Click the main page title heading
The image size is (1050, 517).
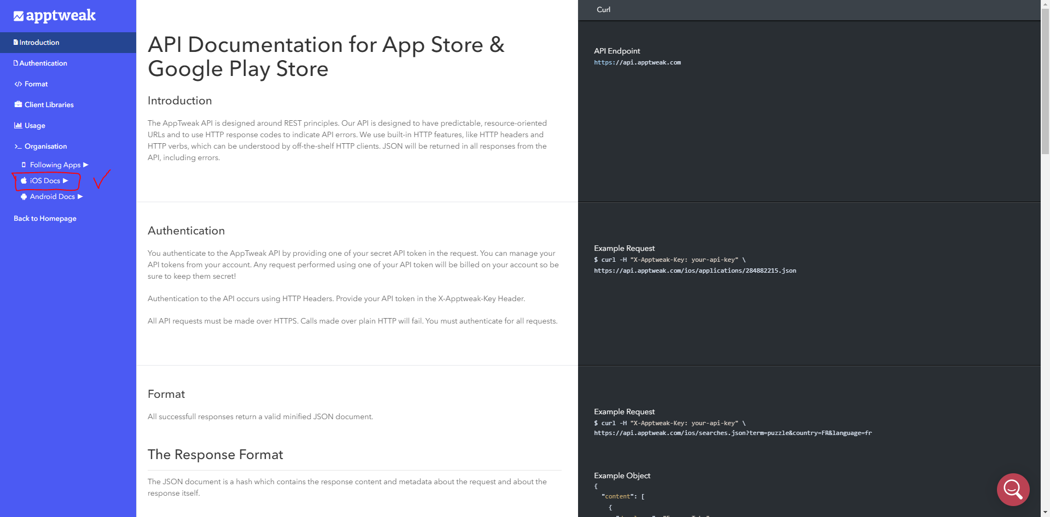pos(326,57)
